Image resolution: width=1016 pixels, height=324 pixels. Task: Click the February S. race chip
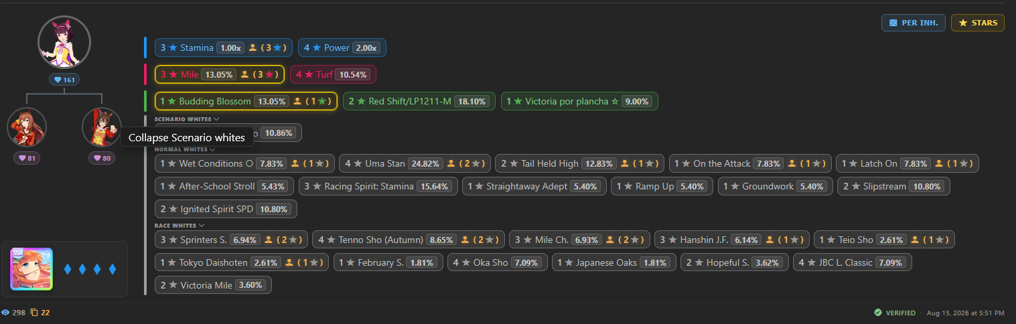tap(388, 262)
